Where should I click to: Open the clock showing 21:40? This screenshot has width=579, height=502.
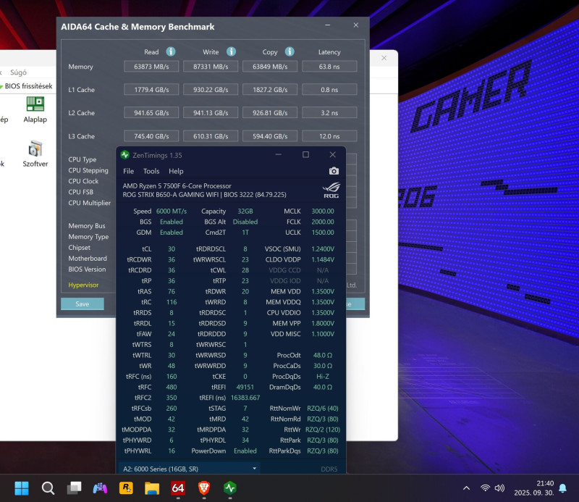click(545, 483)
